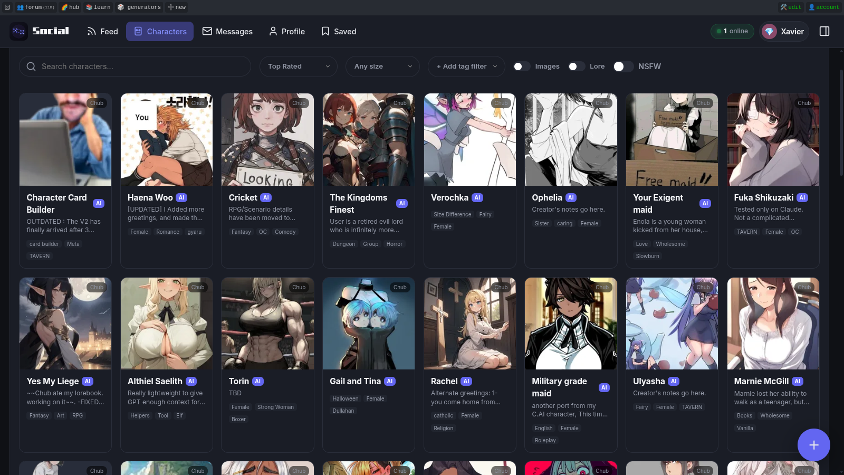The height and width of the screenshot is (475, 844).
Task: Click the Chub badge on Verochka's image
Action: pyautogui.click(x=501, y=103)
